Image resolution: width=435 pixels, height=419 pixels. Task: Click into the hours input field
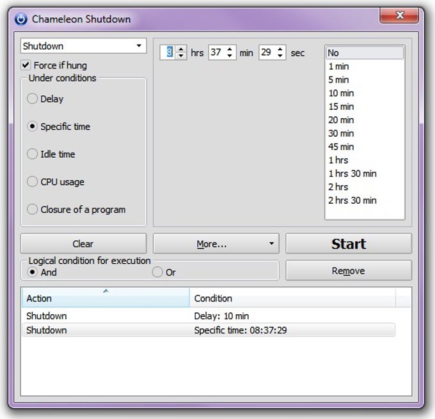point(168,52)
